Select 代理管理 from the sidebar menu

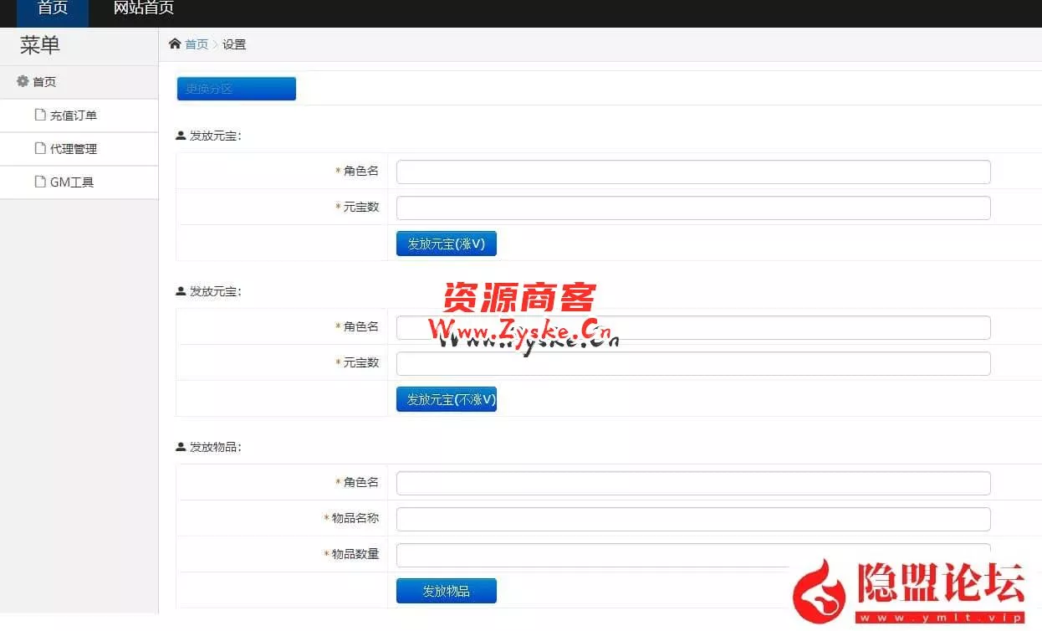pyautogui.click(x=74, y=149)
